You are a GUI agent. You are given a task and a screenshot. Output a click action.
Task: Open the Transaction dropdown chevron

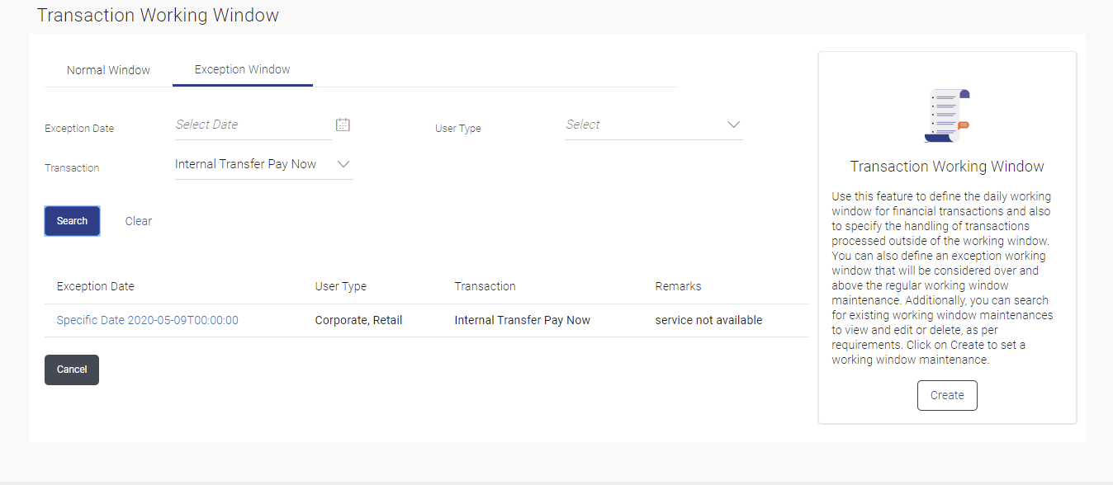pyautogui.click(x=343, y=164)
